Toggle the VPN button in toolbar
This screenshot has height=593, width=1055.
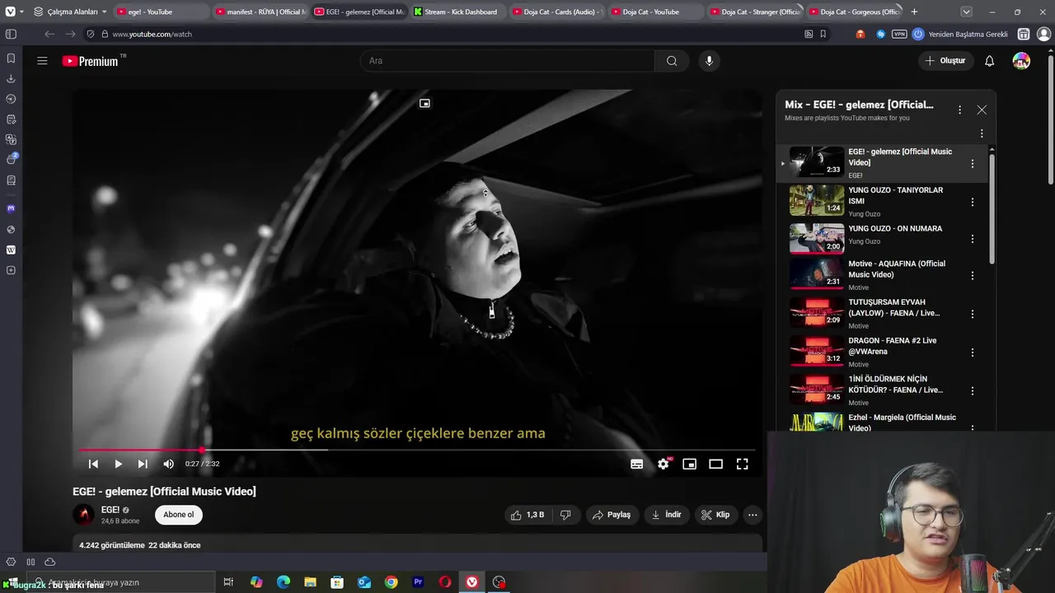(x=899, y=34)
